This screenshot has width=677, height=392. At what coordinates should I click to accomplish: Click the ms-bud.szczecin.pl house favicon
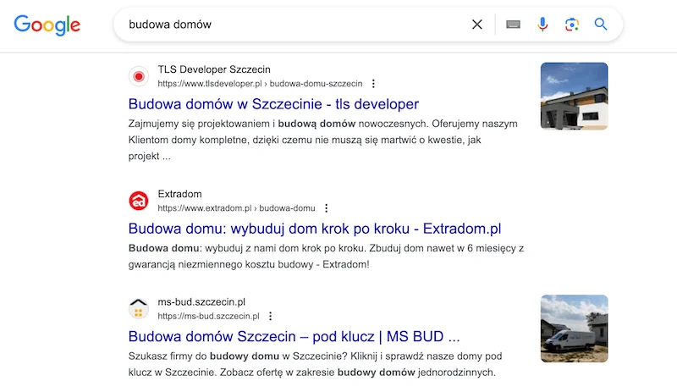139,309
